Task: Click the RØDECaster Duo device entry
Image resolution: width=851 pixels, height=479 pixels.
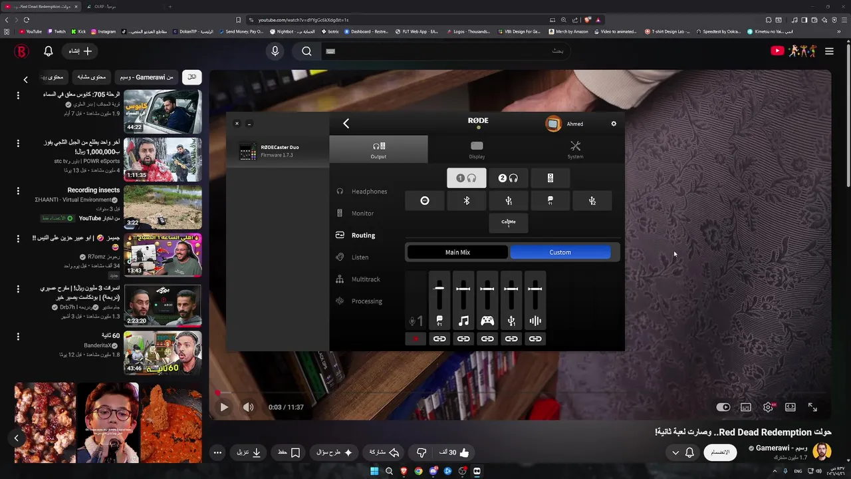Action: (x=278, y=151)
